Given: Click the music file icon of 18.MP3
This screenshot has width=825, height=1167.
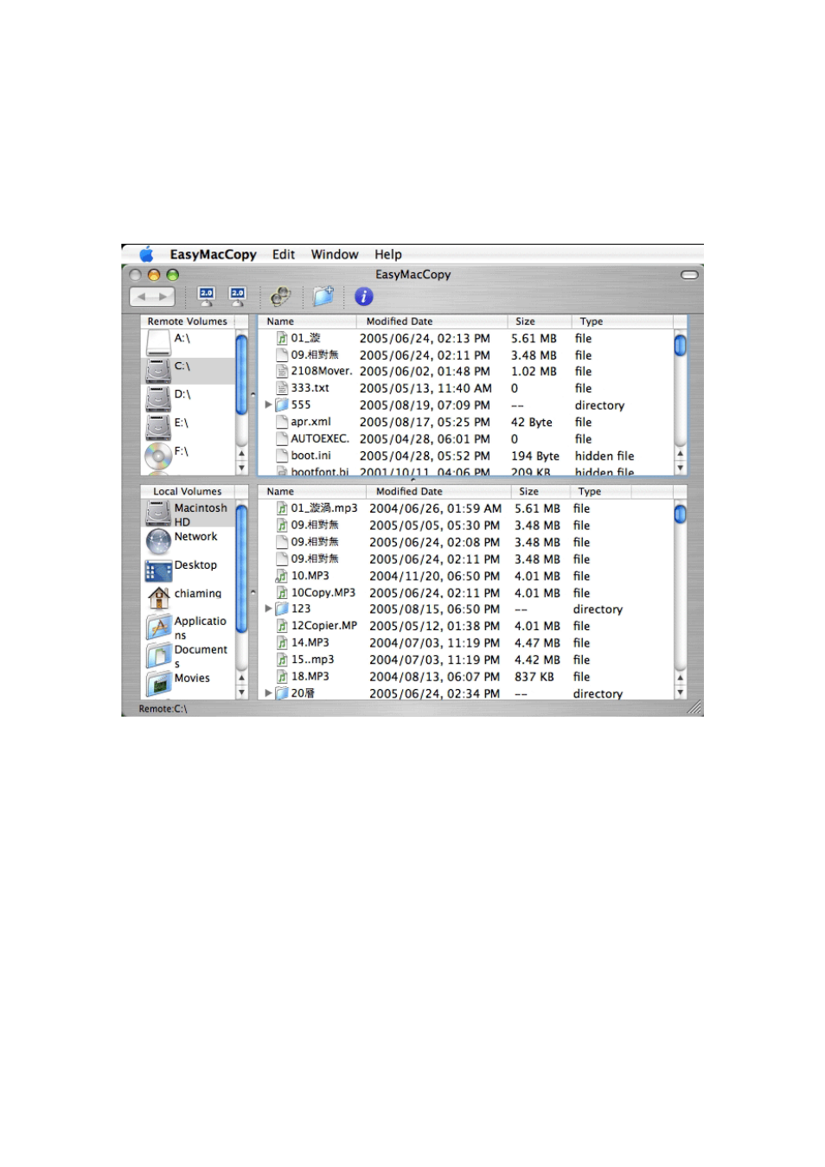Looking at the screenshot, I should [x=282, y=677].
